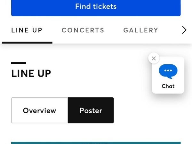Switch to the GALLERY tab
This screenshot has width=192, height=144.
pyautogui.click(x=141, y=30)
